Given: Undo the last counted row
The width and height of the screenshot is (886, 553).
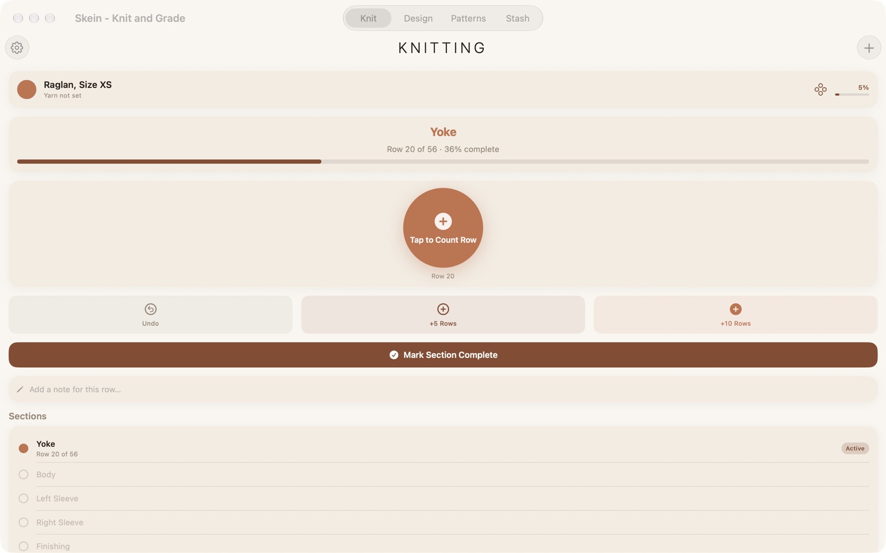Looking at the screenshot, I should pyautogui.click(x=151, y=315).
